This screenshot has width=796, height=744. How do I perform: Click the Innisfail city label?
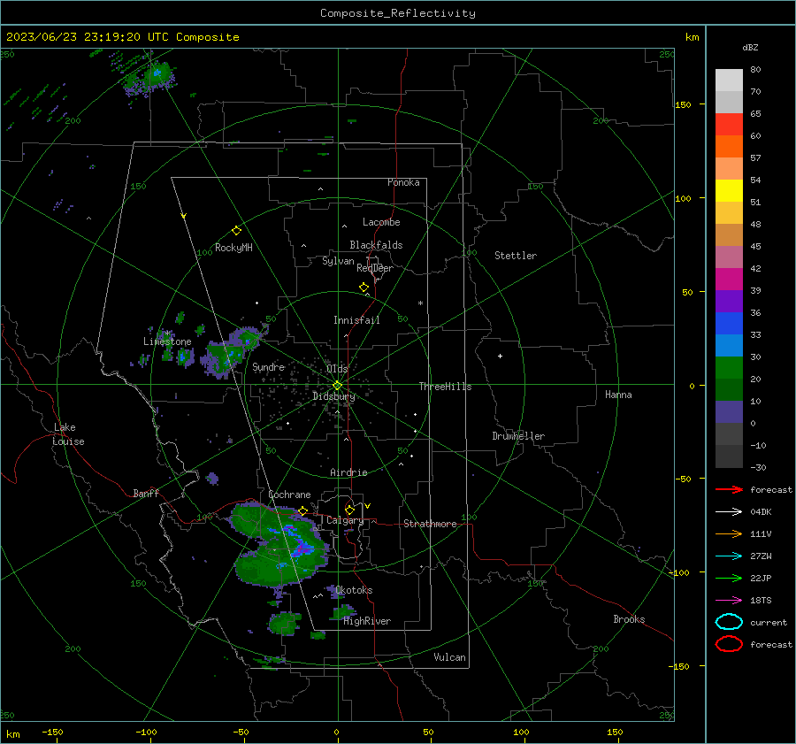click(356, 320)
